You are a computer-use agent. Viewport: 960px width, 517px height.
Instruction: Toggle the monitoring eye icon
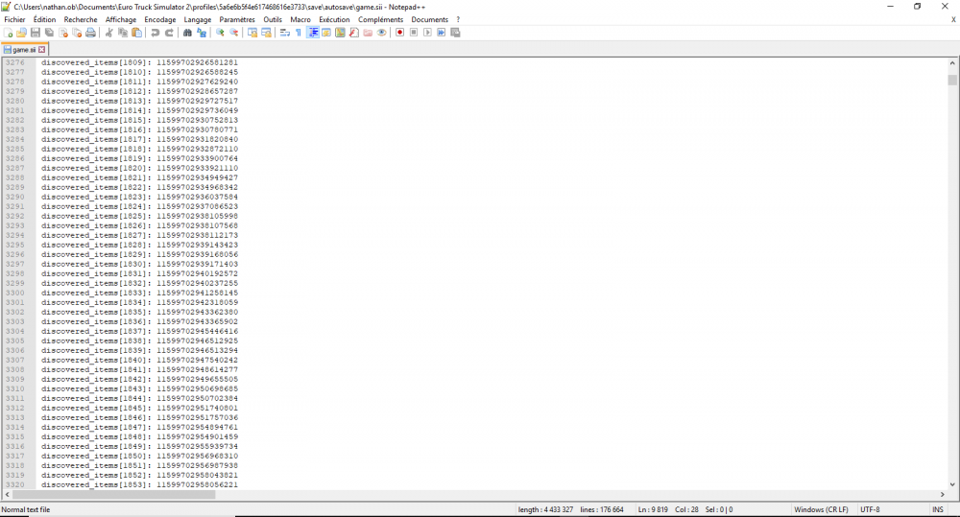(382, 33)
